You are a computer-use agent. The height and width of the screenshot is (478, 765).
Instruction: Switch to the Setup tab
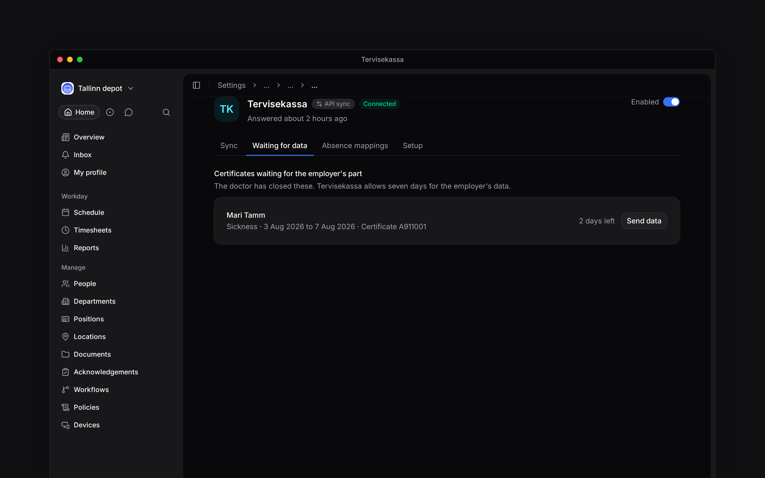coord(413,146)
